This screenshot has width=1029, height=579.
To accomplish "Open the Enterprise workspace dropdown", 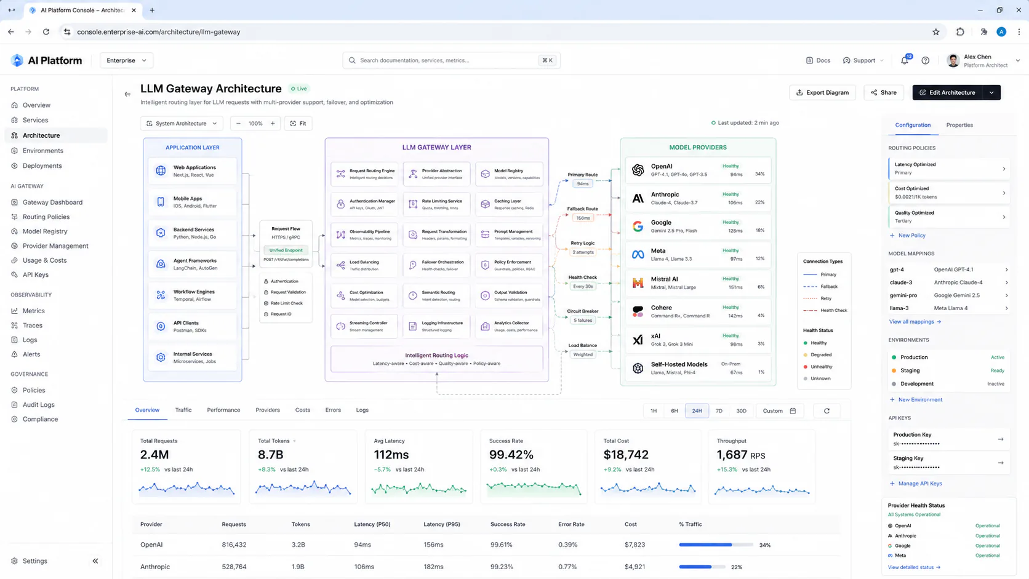I will pyautogui.click(x=126, y=60).
